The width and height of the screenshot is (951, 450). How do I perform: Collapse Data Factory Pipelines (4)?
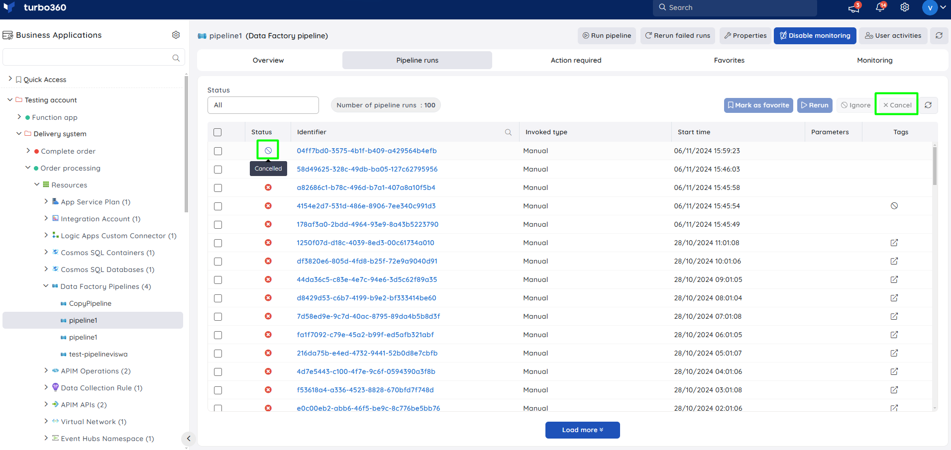coord(46,286)
